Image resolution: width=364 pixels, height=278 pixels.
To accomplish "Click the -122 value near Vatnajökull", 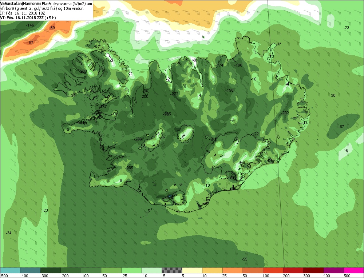I will point(255,134).
